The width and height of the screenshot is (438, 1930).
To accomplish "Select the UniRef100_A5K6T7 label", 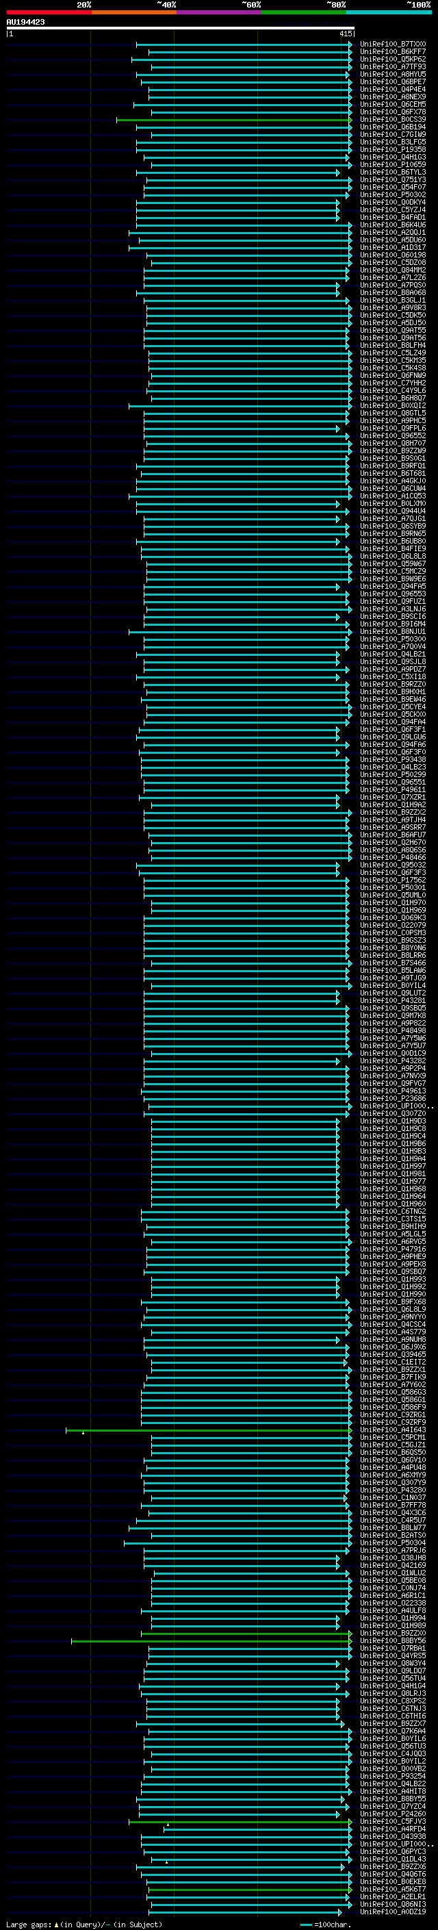I will click(x=392, y=1890).
